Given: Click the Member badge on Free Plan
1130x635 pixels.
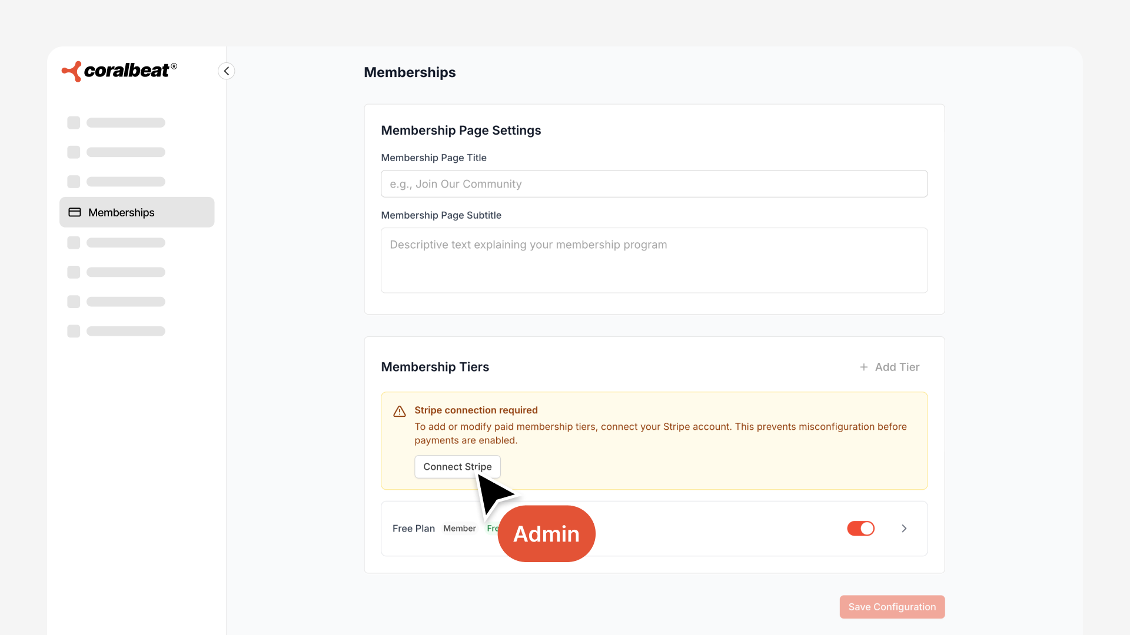Looking at the screenshot, I should (459, 529).
